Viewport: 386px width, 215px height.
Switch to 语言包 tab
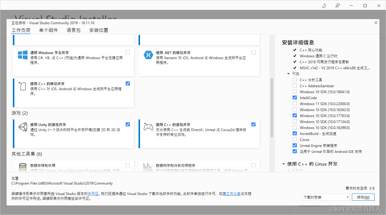(x=74, y=30)
